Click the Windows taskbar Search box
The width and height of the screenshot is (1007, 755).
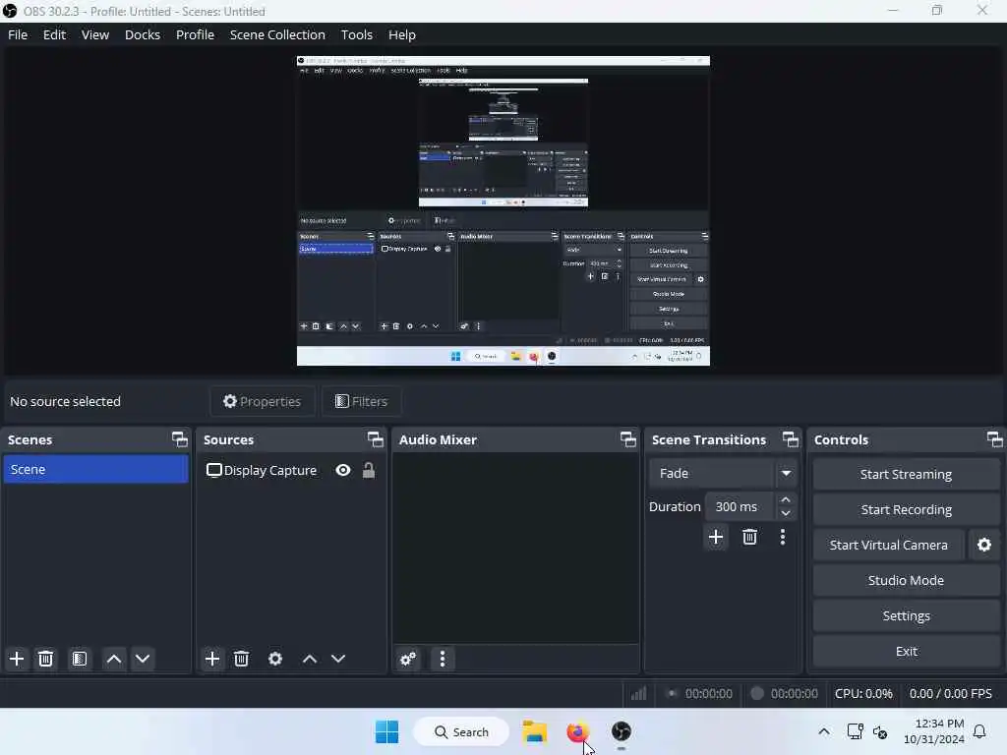461,731
